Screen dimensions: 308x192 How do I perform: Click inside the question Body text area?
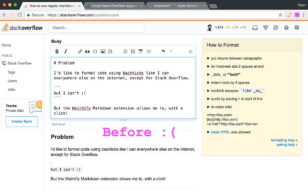pos(123,88)
